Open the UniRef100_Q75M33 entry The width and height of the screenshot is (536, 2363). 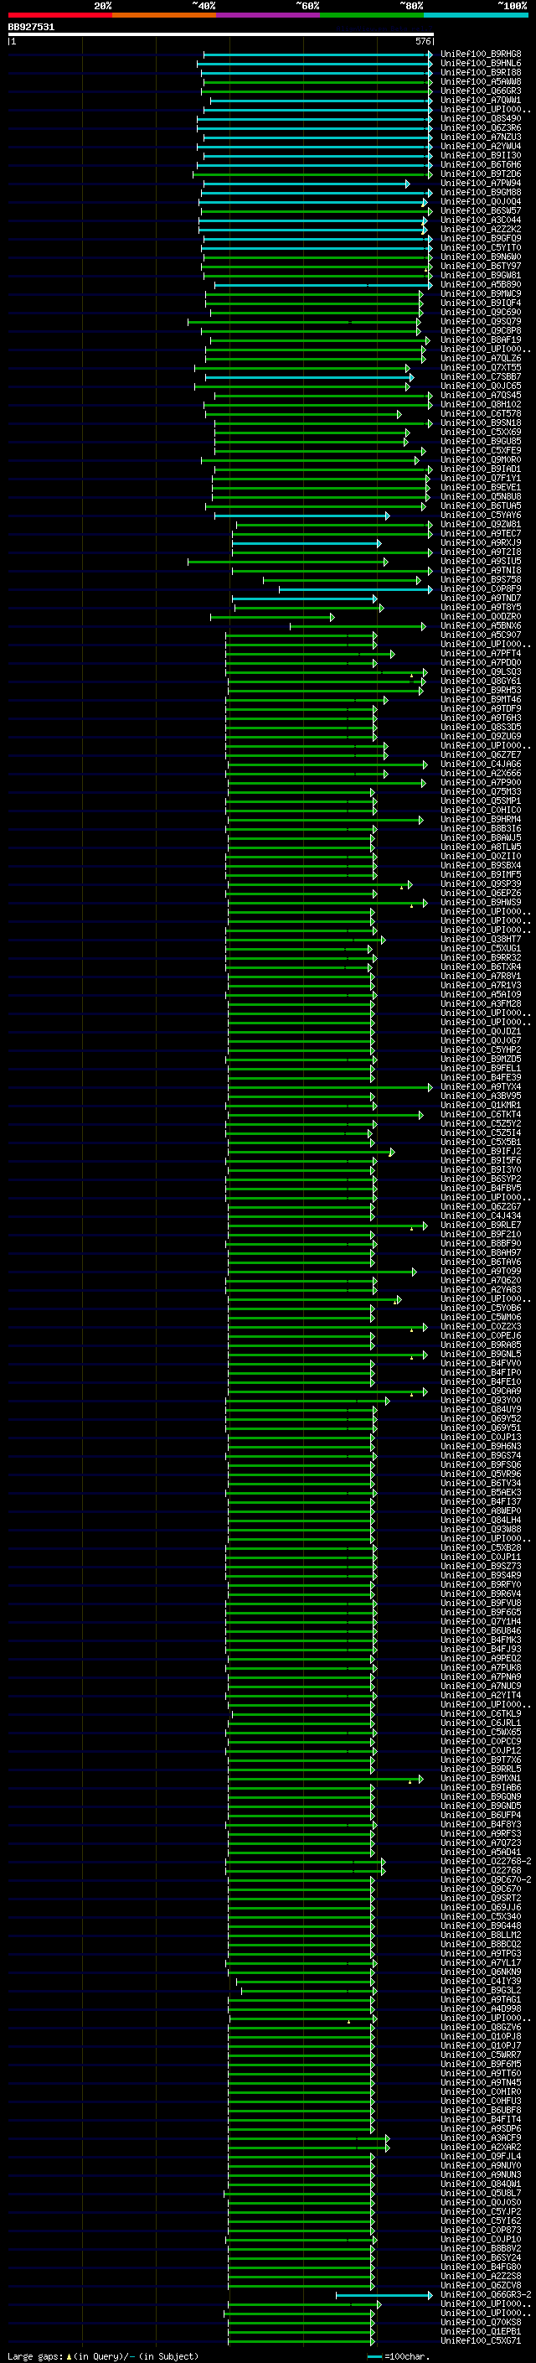click(481, 791)
